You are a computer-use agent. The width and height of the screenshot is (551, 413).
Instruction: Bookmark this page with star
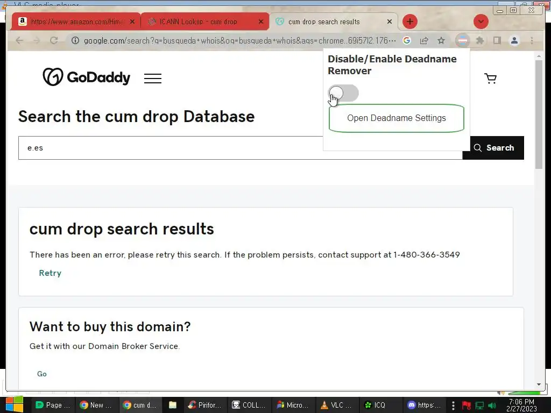coord(441,41)
